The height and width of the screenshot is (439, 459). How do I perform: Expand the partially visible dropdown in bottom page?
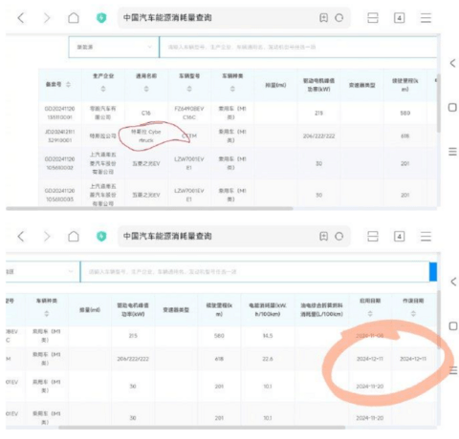click(43, 272)
